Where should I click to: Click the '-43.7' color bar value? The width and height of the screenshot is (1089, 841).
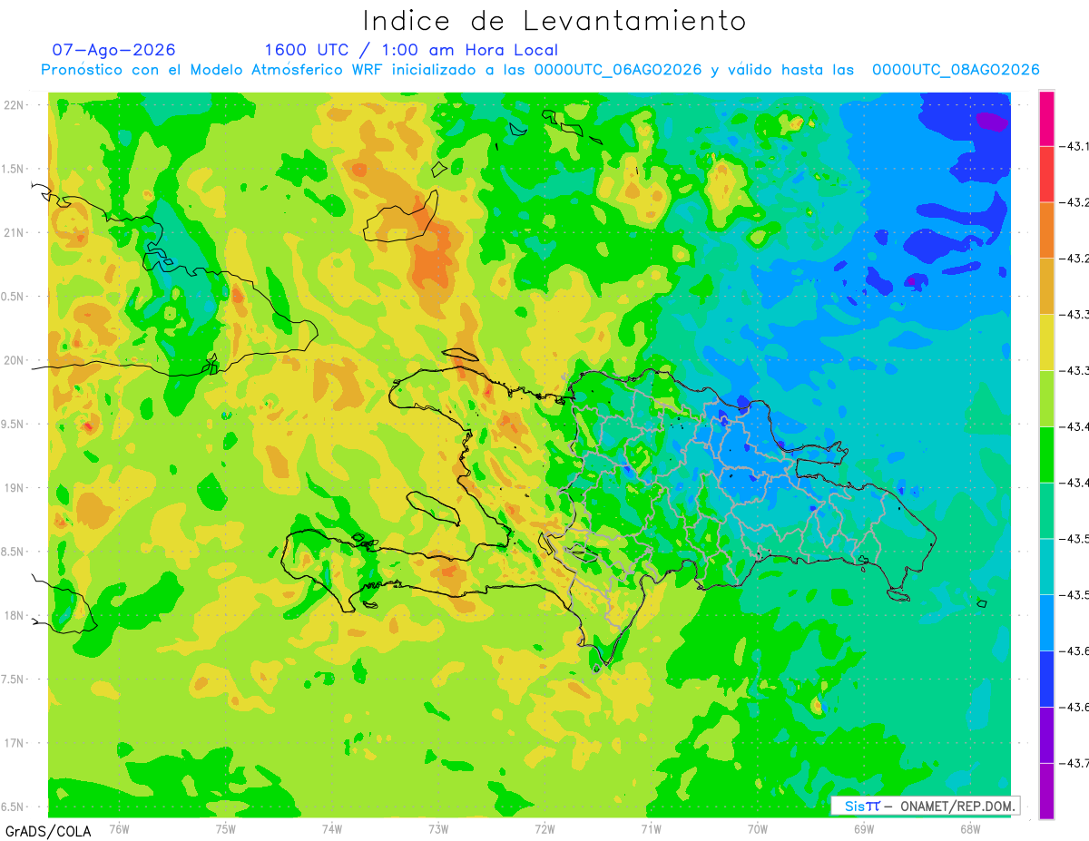(1076, 763)
